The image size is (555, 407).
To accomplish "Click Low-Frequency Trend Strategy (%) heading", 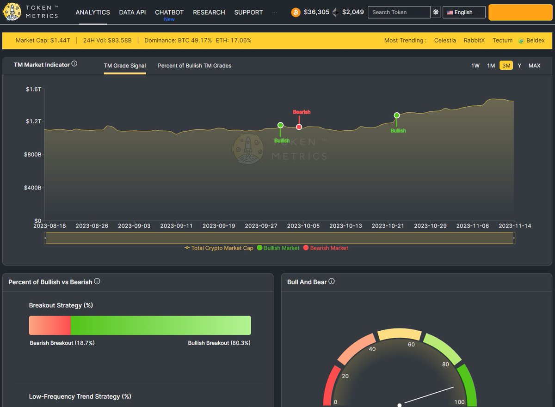I will (80, 396).
